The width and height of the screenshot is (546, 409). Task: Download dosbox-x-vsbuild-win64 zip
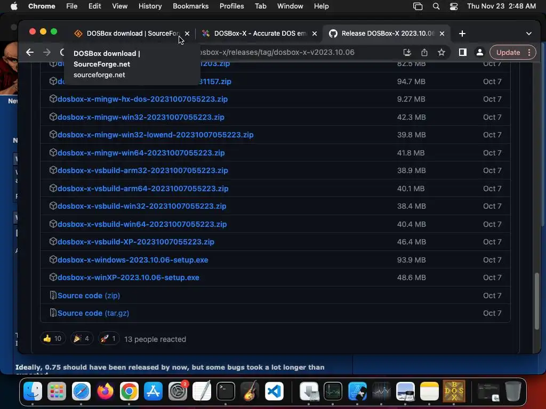click(142, 224)
